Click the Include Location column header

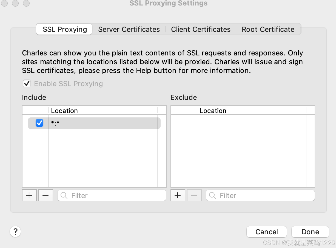[103, 111]
